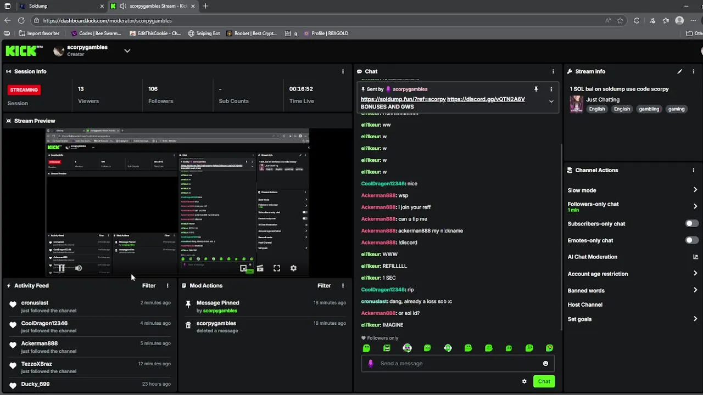This screenshot has height=395, width=703.
Task: Open Roobet Best Crypto bookmark
Action: (252, 33)
